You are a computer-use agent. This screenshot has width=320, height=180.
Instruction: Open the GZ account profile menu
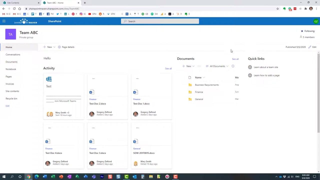point(316,21)
